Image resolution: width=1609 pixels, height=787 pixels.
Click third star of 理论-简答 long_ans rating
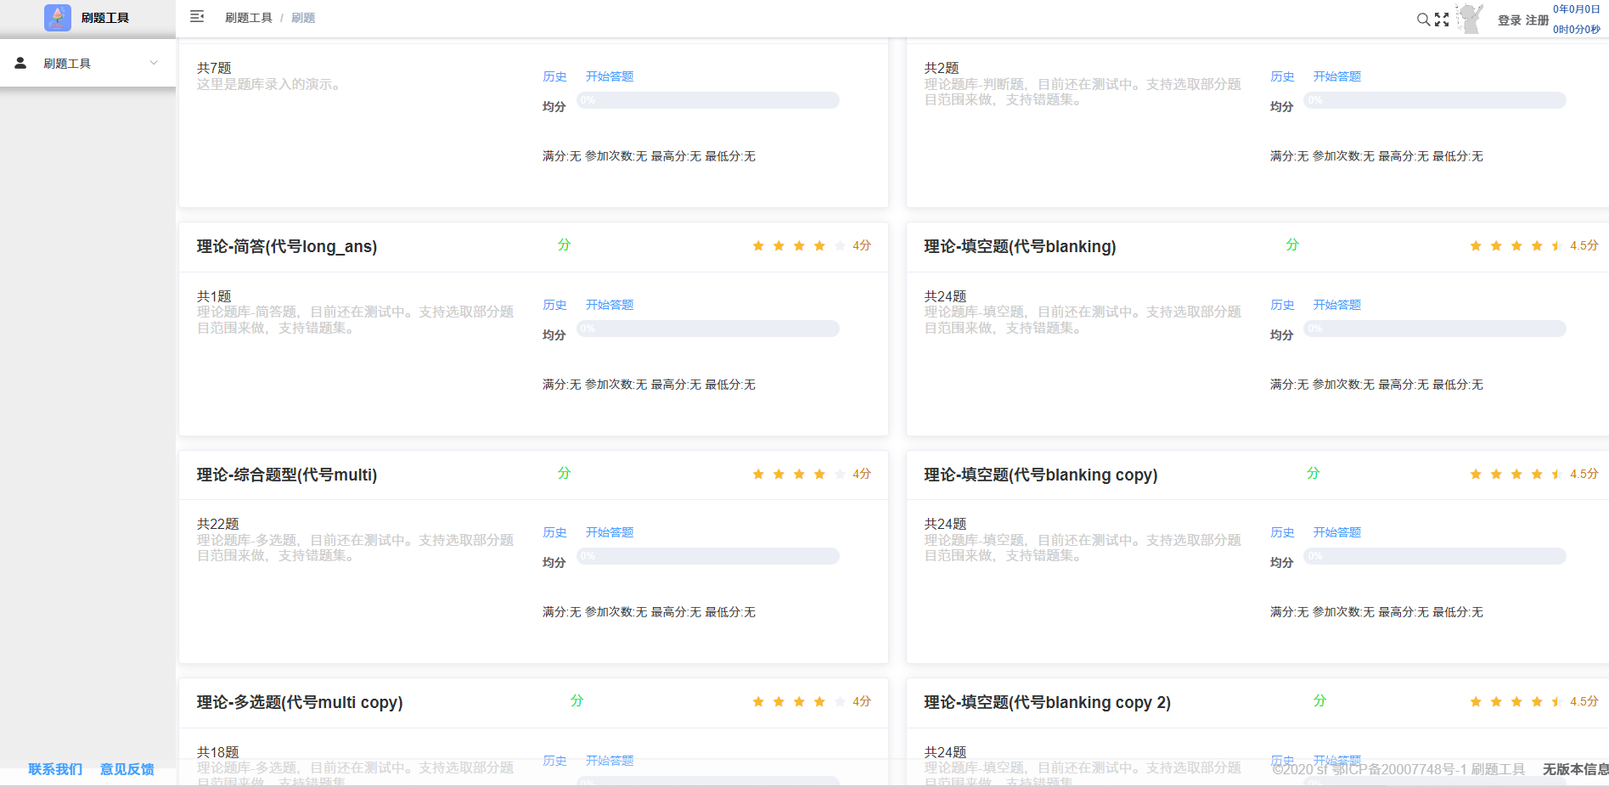tap(799, 246)
